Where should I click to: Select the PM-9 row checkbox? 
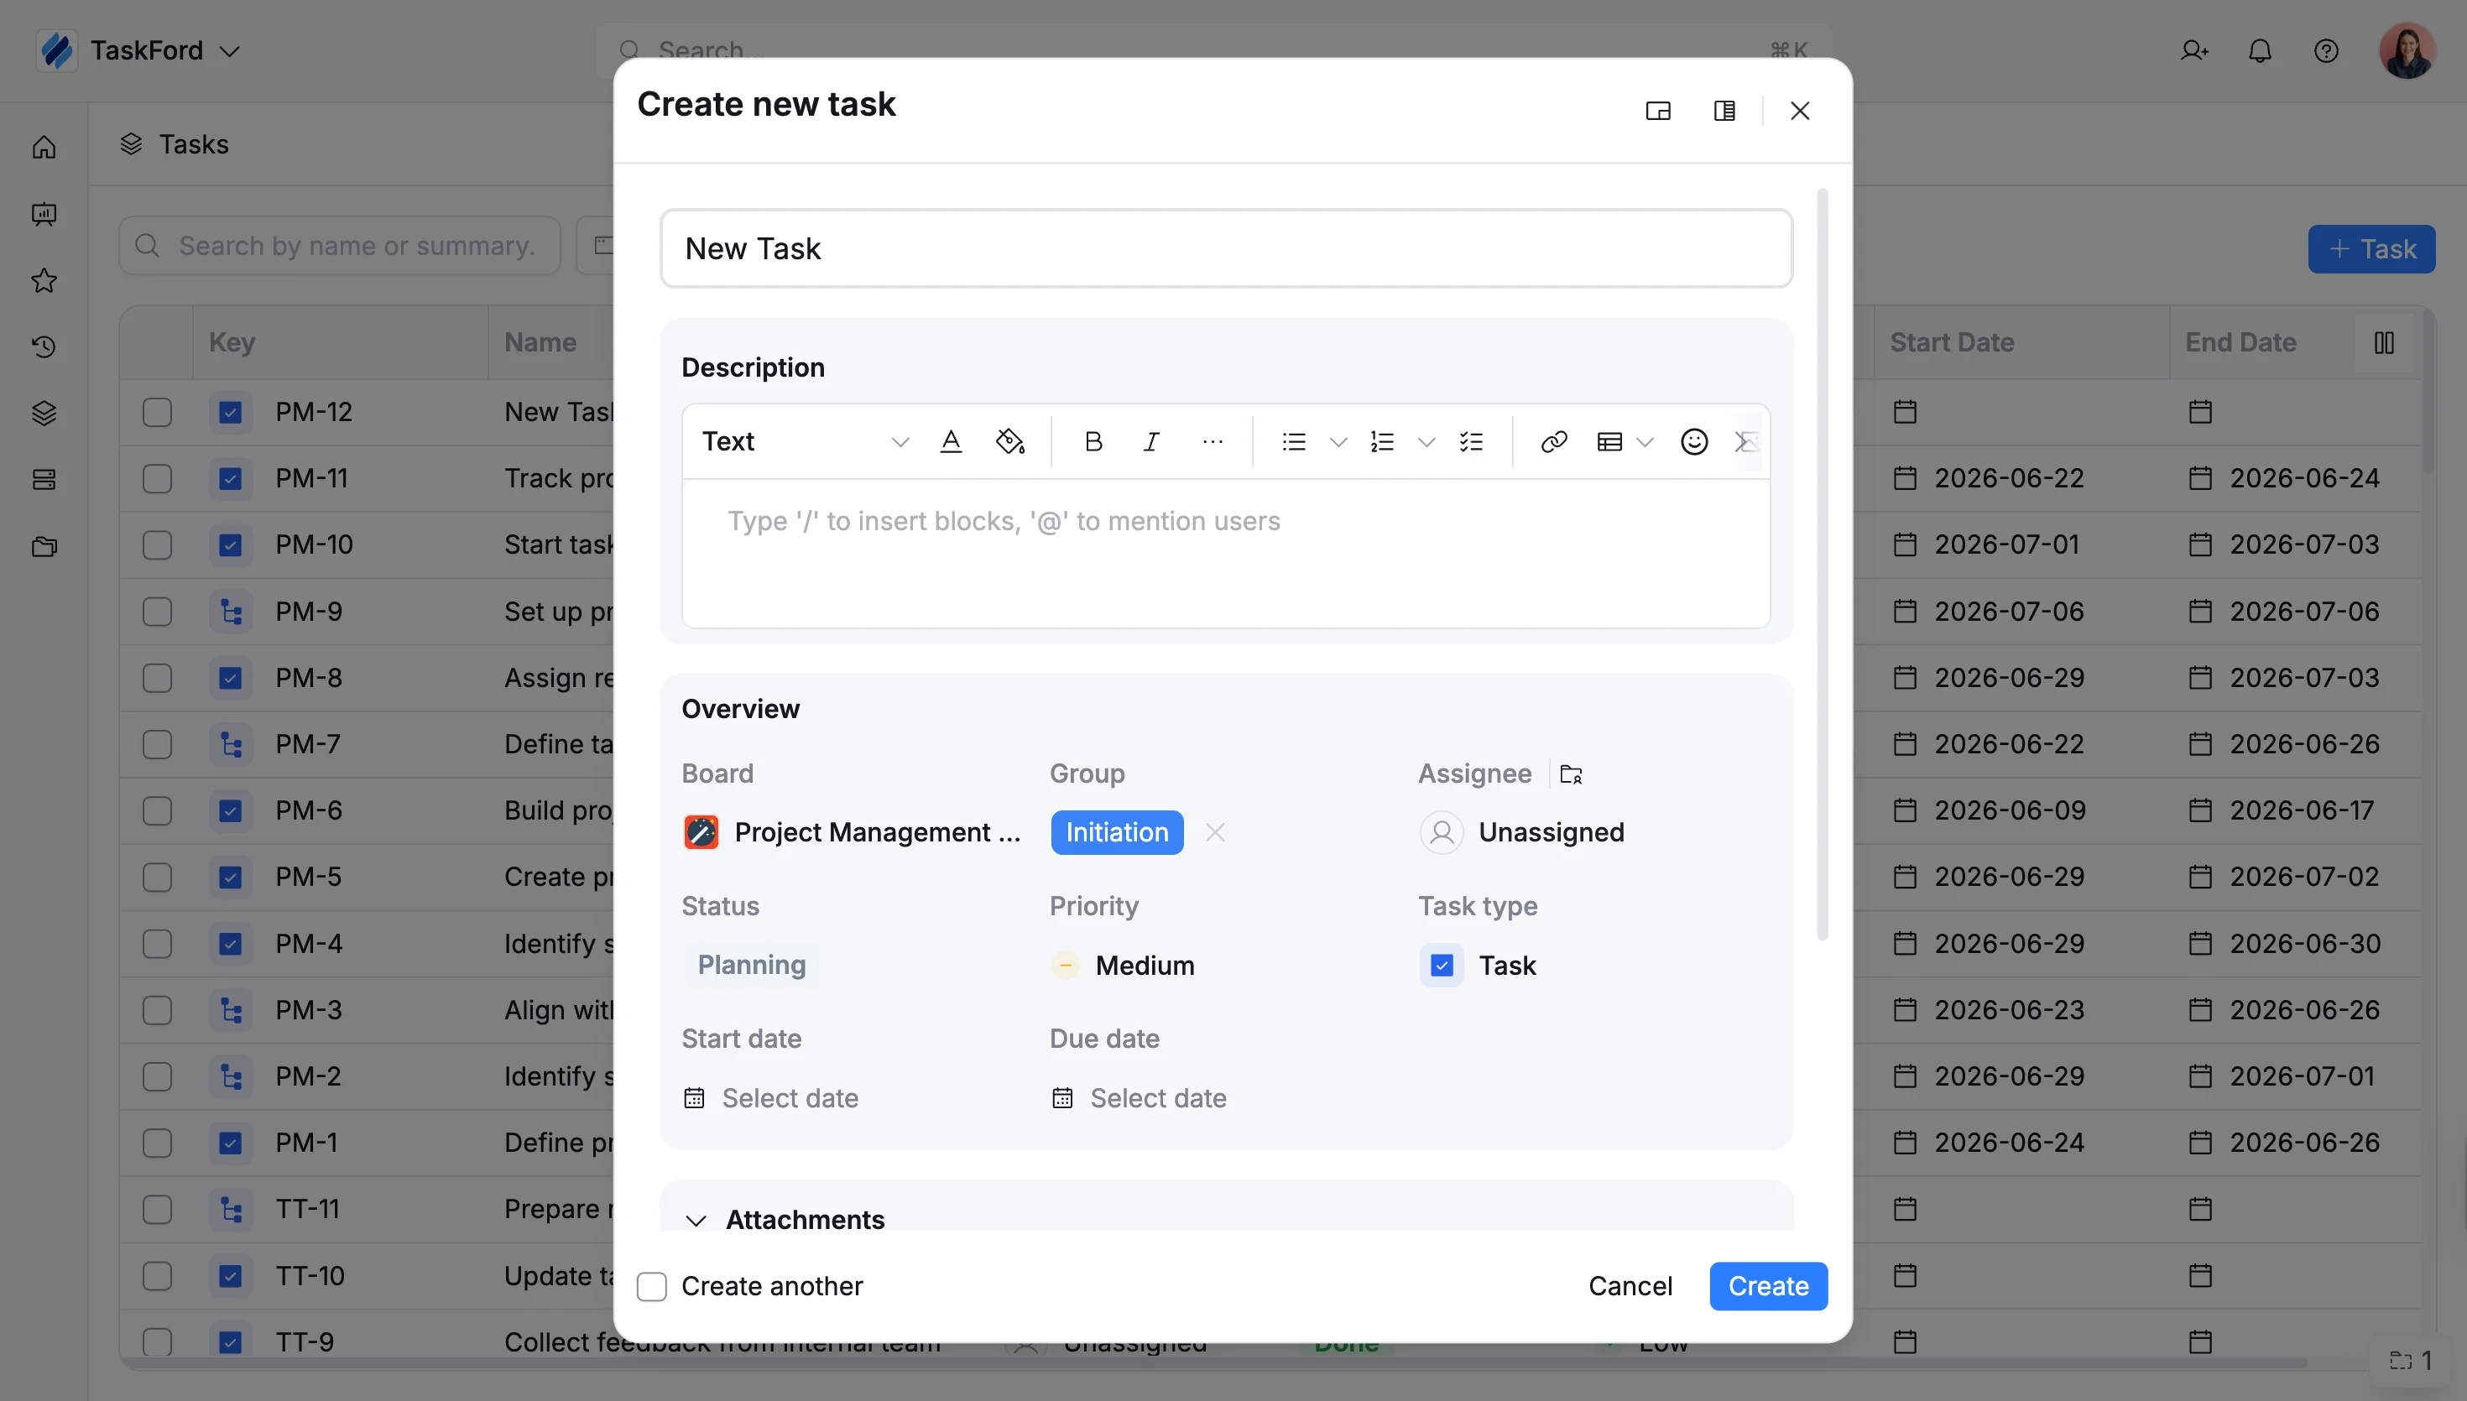pos(157,612)
